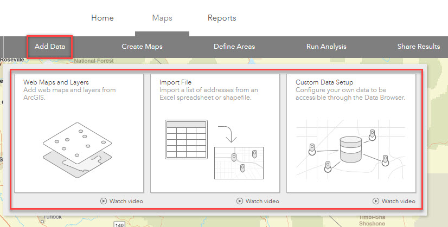Click Watch video link under Custom Data Setup

(x=398, y=201)
